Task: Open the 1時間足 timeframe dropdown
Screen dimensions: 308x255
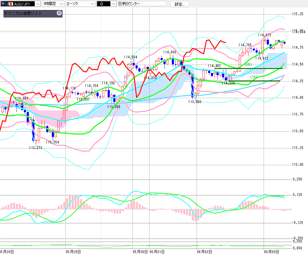Action: pyautogui.click(x=53, y=4)
